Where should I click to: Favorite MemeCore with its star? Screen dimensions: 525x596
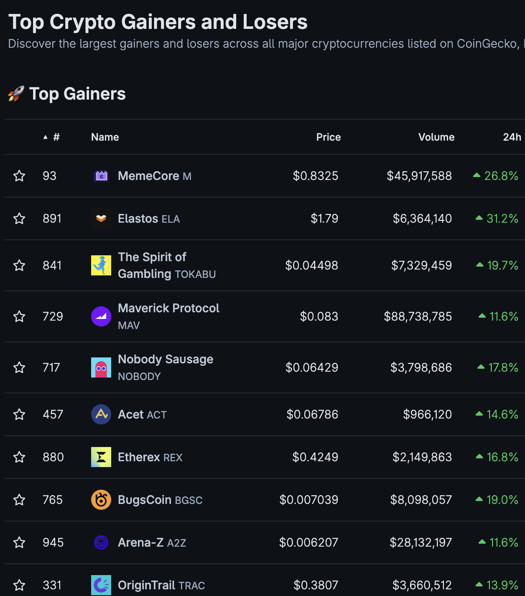tap(19, 176)
